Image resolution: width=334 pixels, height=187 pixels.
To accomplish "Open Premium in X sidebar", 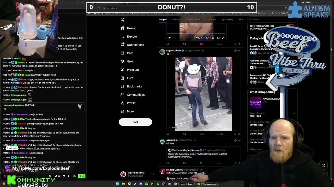I will click(129, 70).
